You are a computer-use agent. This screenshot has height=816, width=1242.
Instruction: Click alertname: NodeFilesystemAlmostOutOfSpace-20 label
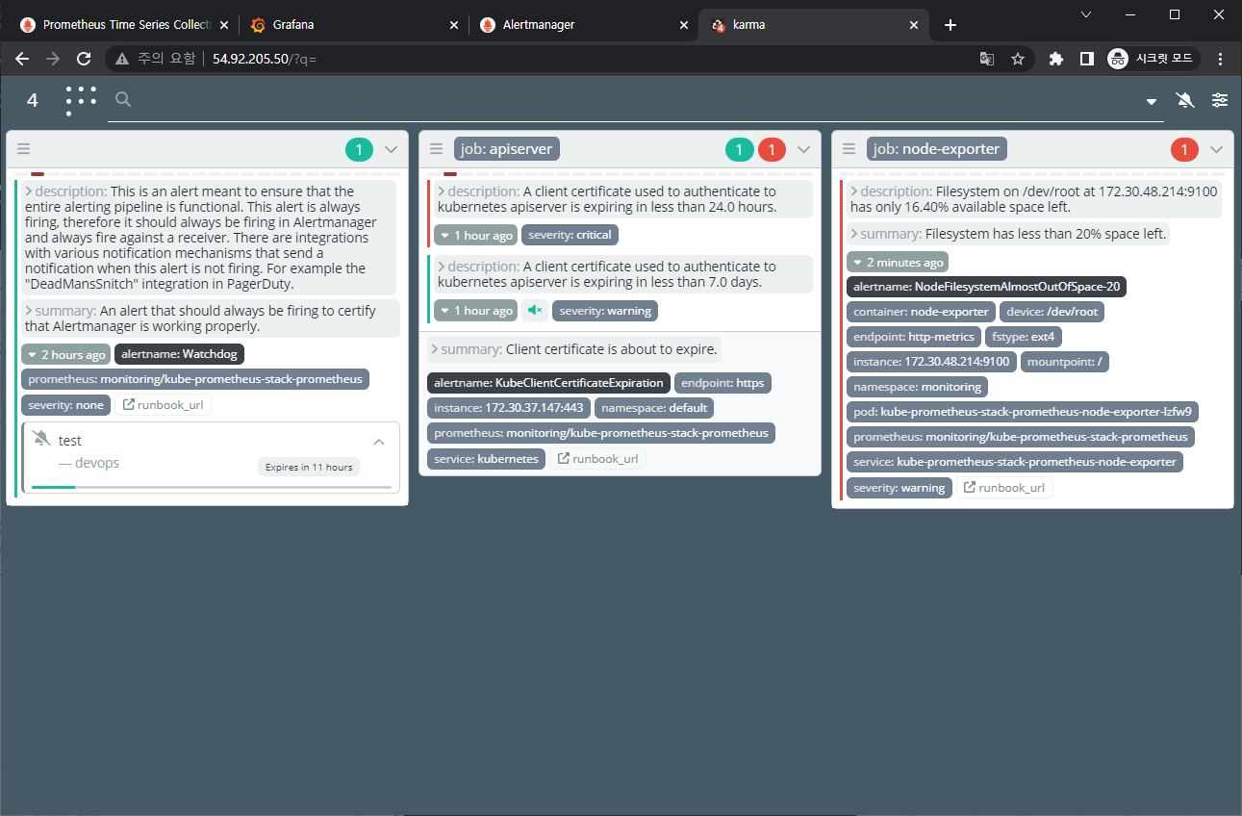point(987,287)
